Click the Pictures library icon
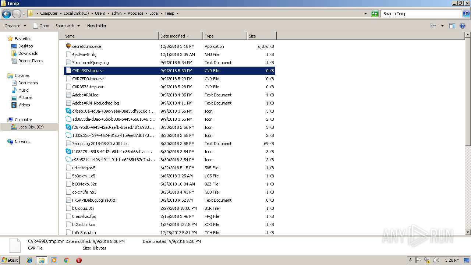 pyautogui.click(x=14, y=98)
